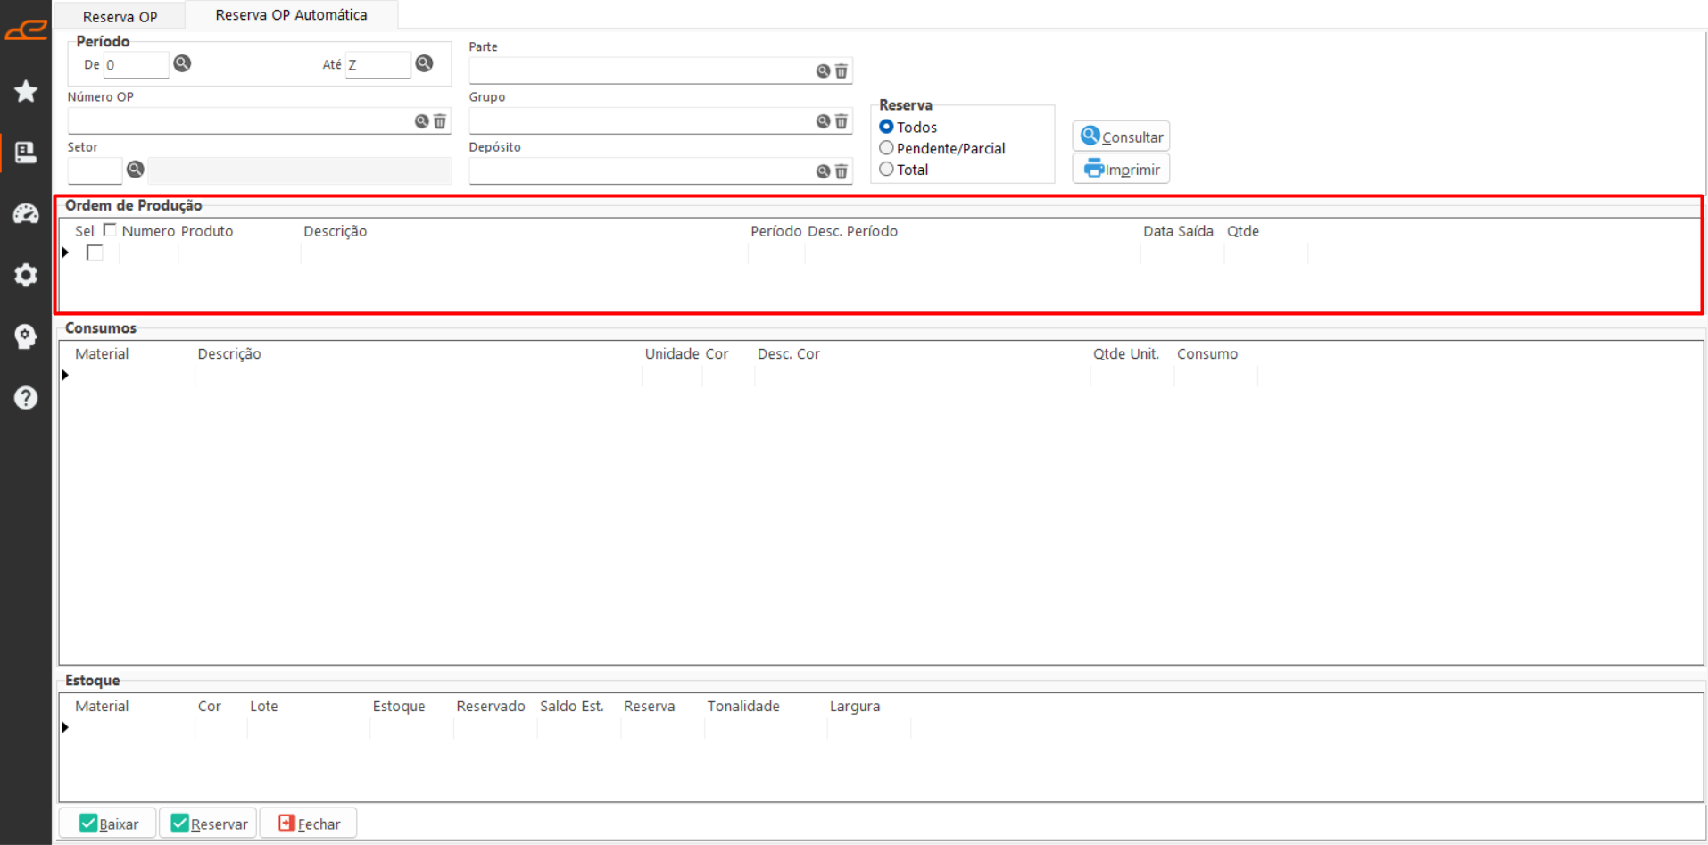Click the Reservar button
Viewport: 1708px width, 845px height.
(x=209, y=824)
